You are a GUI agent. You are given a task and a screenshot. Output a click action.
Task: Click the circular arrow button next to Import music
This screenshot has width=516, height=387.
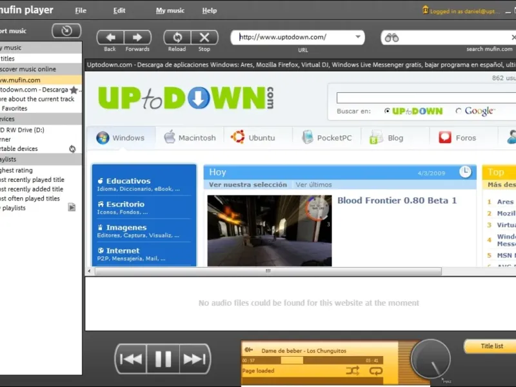[x=66, y=31]
